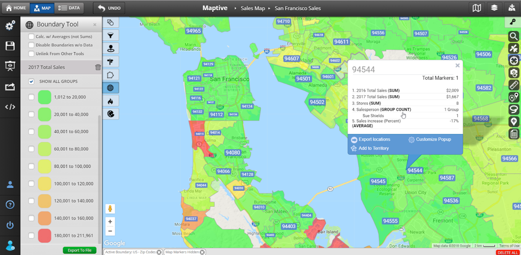Click the ruler distance measure icon
Viewport: 521px width, 255px height.
tap(514, 85)
